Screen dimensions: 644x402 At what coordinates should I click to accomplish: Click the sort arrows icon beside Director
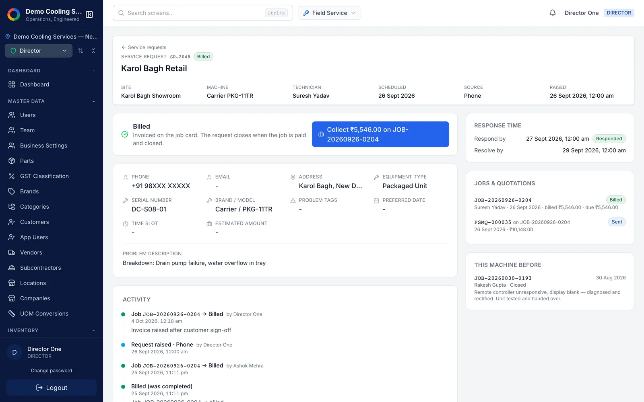(80, 51)
